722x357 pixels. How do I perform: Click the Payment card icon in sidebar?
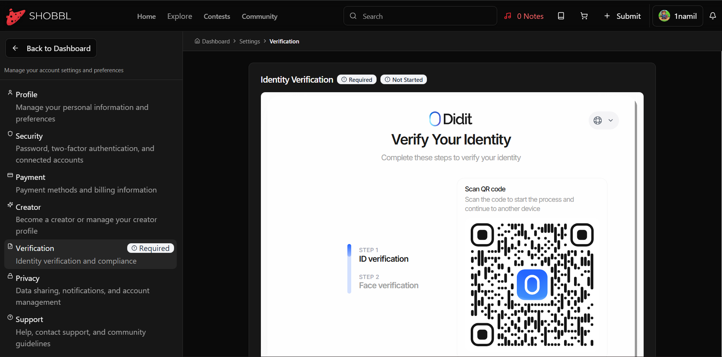[x=9, y=175]
